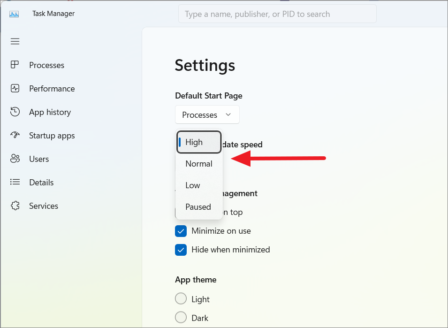Open the Processes page
The width and height of the screenshot is (448, 328).
[46, 65]
